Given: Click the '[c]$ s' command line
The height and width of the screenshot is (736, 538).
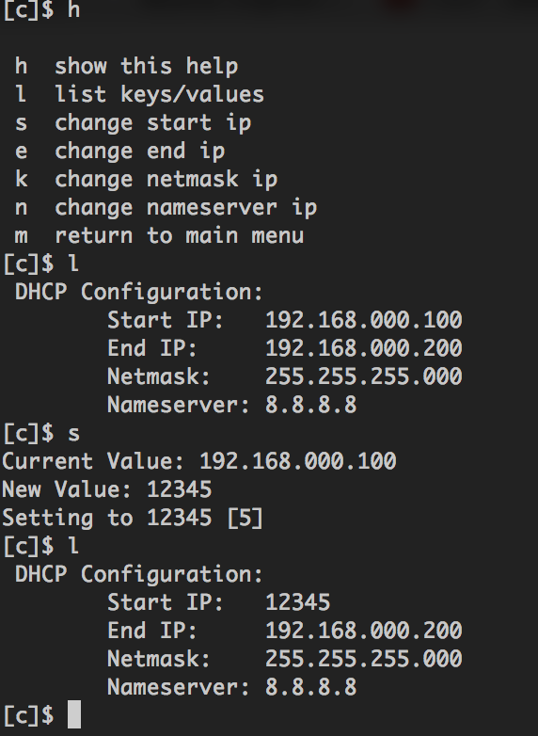Looking at the screenshot, I should pos(41,433).
